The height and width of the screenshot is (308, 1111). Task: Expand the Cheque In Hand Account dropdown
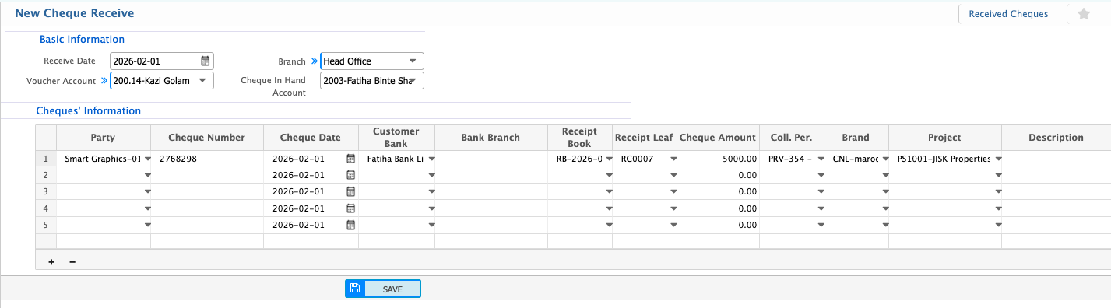(x=413, y=81)
